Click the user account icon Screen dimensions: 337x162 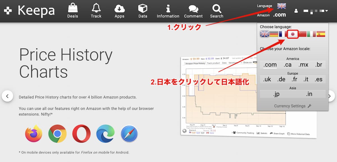[296, 11]
